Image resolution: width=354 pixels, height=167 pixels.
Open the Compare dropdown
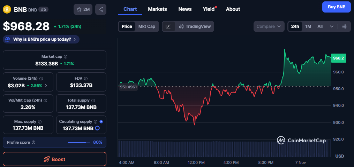269,26
